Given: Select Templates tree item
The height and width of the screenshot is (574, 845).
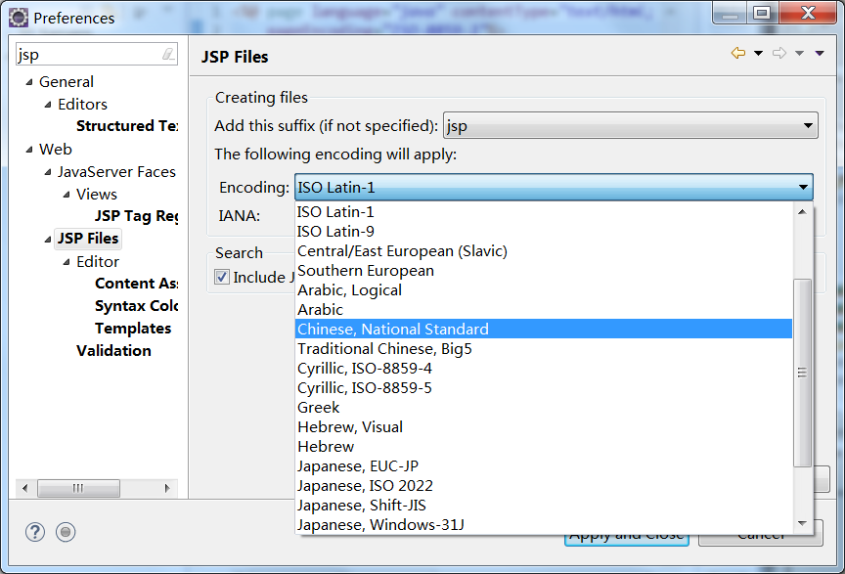Looking at the screenshot, I should pyautogui.click(x=133, y=329).
